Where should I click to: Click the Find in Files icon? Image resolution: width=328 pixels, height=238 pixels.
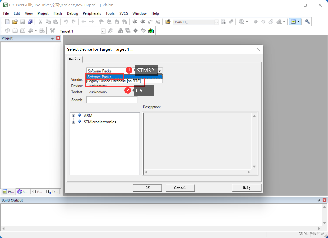[x=168, y=22]
